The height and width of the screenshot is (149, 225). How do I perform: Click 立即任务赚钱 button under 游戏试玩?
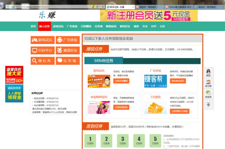coord(121,81)
